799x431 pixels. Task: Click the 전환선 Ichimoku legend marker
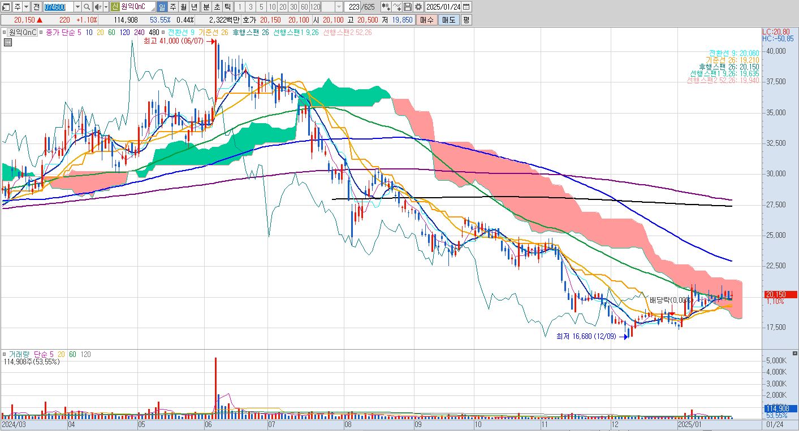pos(164,32)
